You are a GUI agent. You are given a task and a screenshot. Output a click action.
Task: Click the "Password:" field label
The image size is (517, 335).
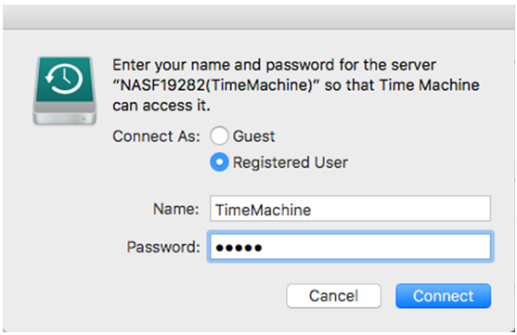[163, 247]
